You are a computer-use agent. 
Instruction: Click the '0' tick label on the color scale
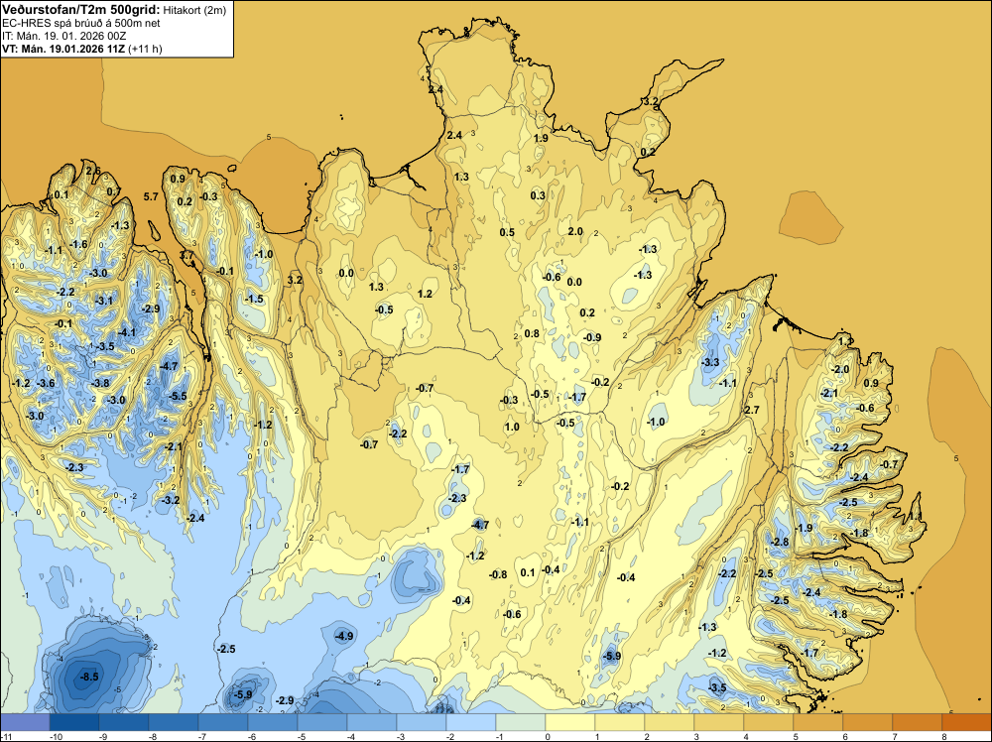[x=547, y=736]
